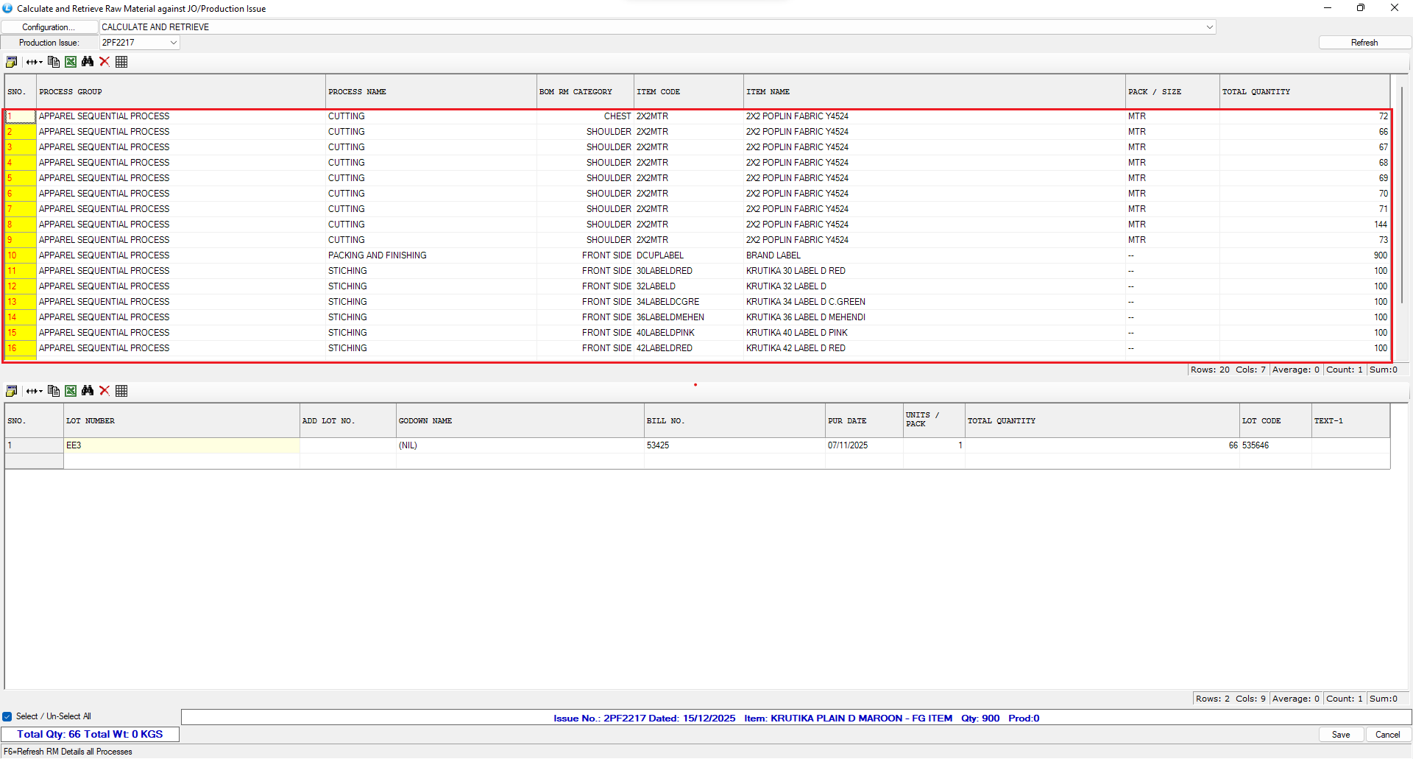1413x759 pixels.
Task: Sort by the ITEM CODE column header
Action: coord(688,92)
